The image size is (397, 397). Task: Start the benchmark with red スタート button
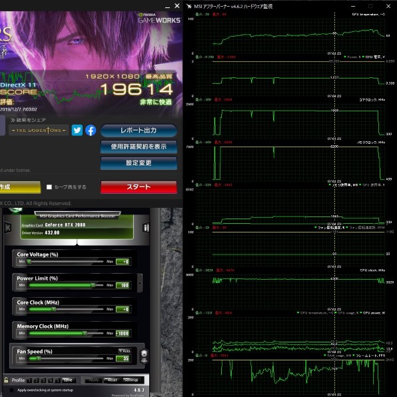pyautogui.click(x=139, y=187)
